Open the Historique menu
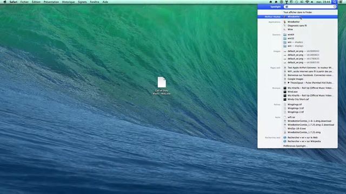Viewport: 346px width, 194px height. pos(68,2)
